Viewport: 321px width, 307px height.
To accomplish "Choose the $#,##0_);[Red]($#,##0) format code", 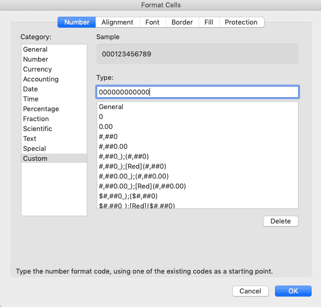I will 198,205.
